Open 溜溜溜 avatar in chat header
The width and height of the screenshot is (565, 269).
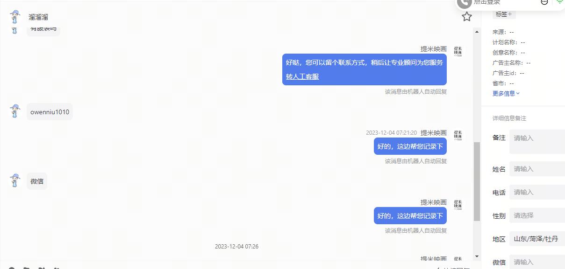click(x=15, y=17)
